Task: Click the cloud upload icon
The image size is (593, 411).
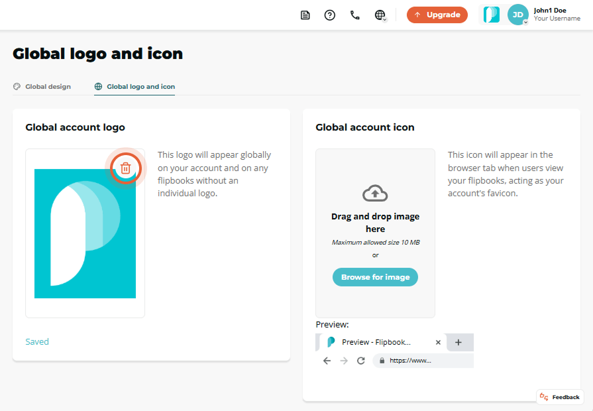Action: click(375, 194)
